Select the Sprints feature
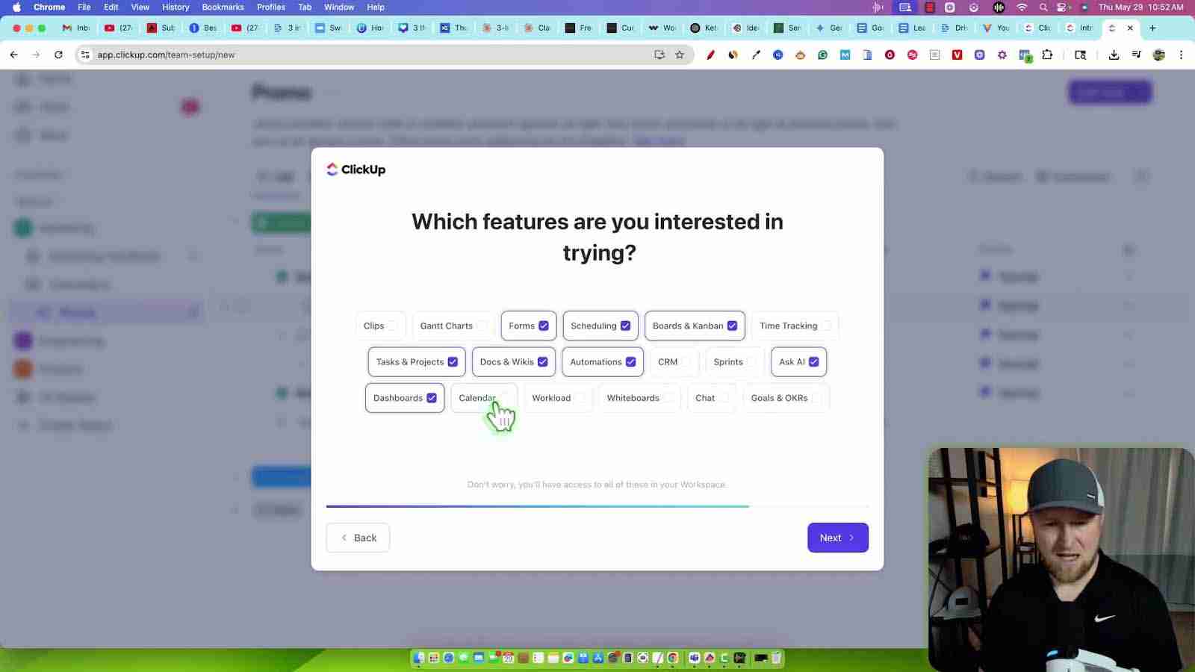Viewport: 1195px width, 672px height. point(734,362)
